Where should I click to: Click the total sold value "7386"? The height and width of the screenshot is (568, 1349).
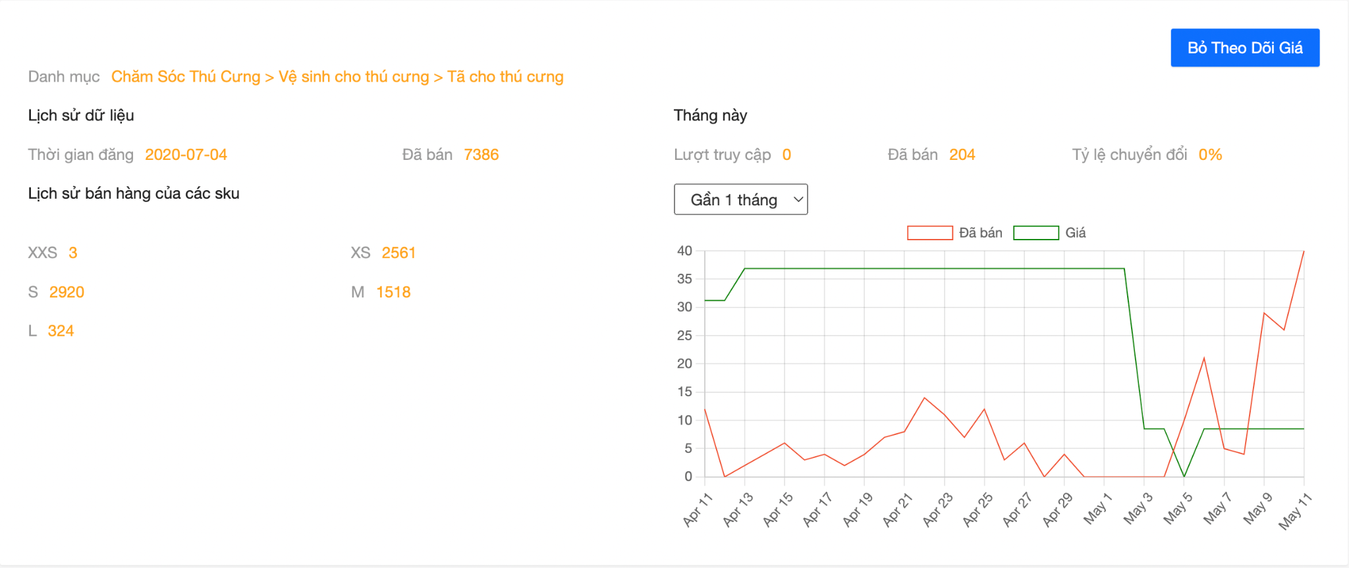click(482, 154)
